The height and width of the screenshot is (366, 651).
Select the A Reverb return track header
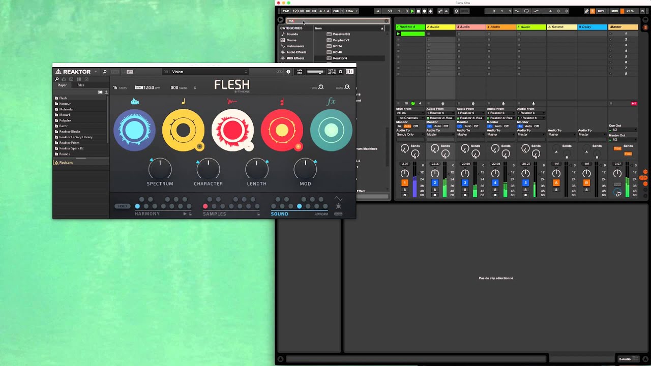point(561,27)
